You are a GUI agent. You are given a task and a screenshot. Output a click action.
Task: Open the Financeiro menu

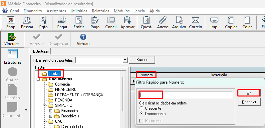33,11
